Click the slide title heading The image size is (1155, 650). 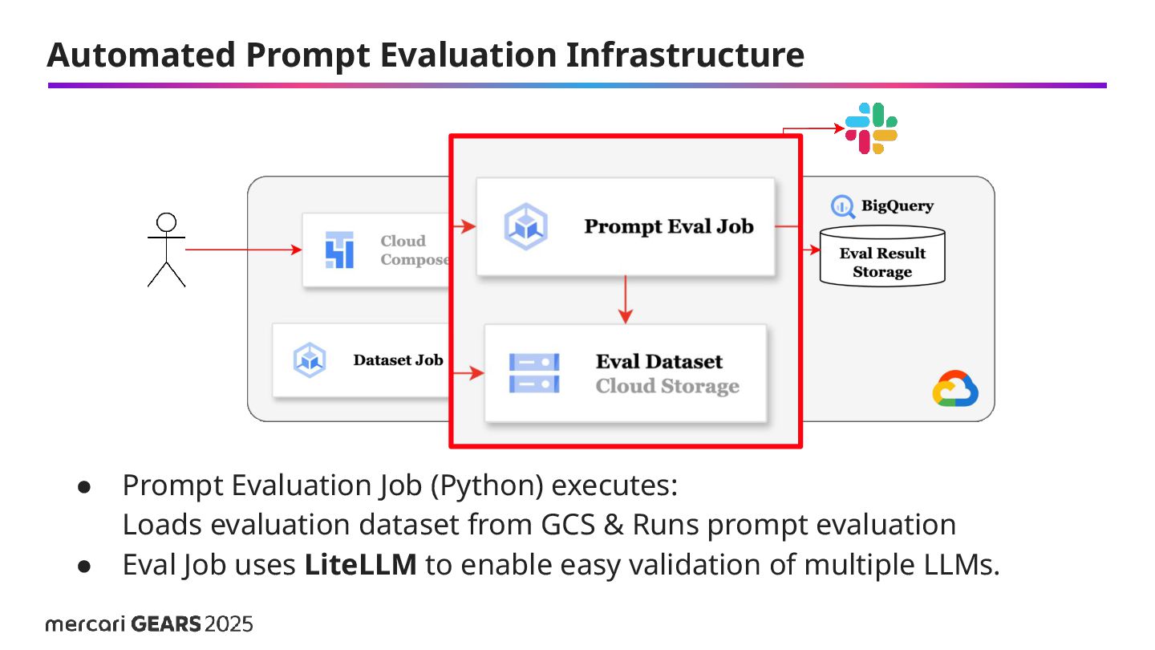(x=425, y=55)
